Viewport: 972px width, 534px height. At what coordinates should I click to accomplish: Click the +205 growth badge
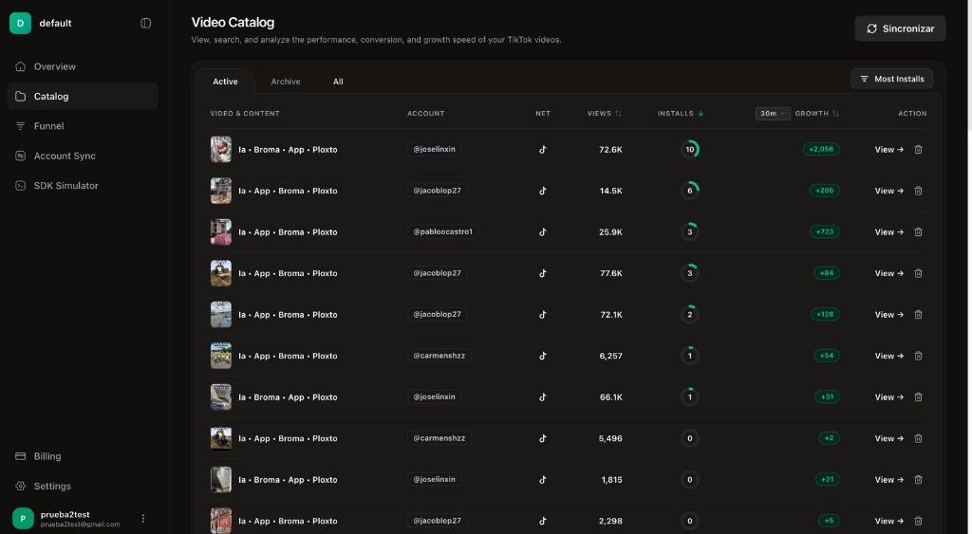[x=825, y=191]
